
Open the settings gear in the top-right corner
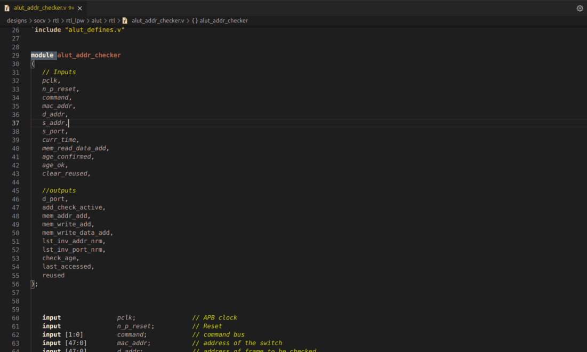(x=580, y=8)
